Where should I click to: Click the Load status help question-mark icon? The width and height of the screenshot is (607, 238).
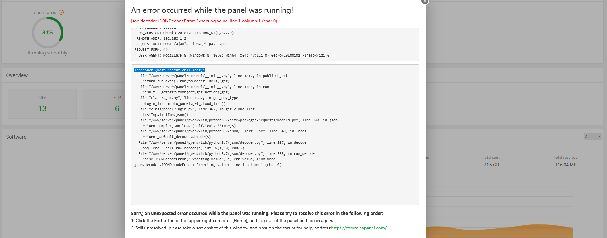(61, 12)
